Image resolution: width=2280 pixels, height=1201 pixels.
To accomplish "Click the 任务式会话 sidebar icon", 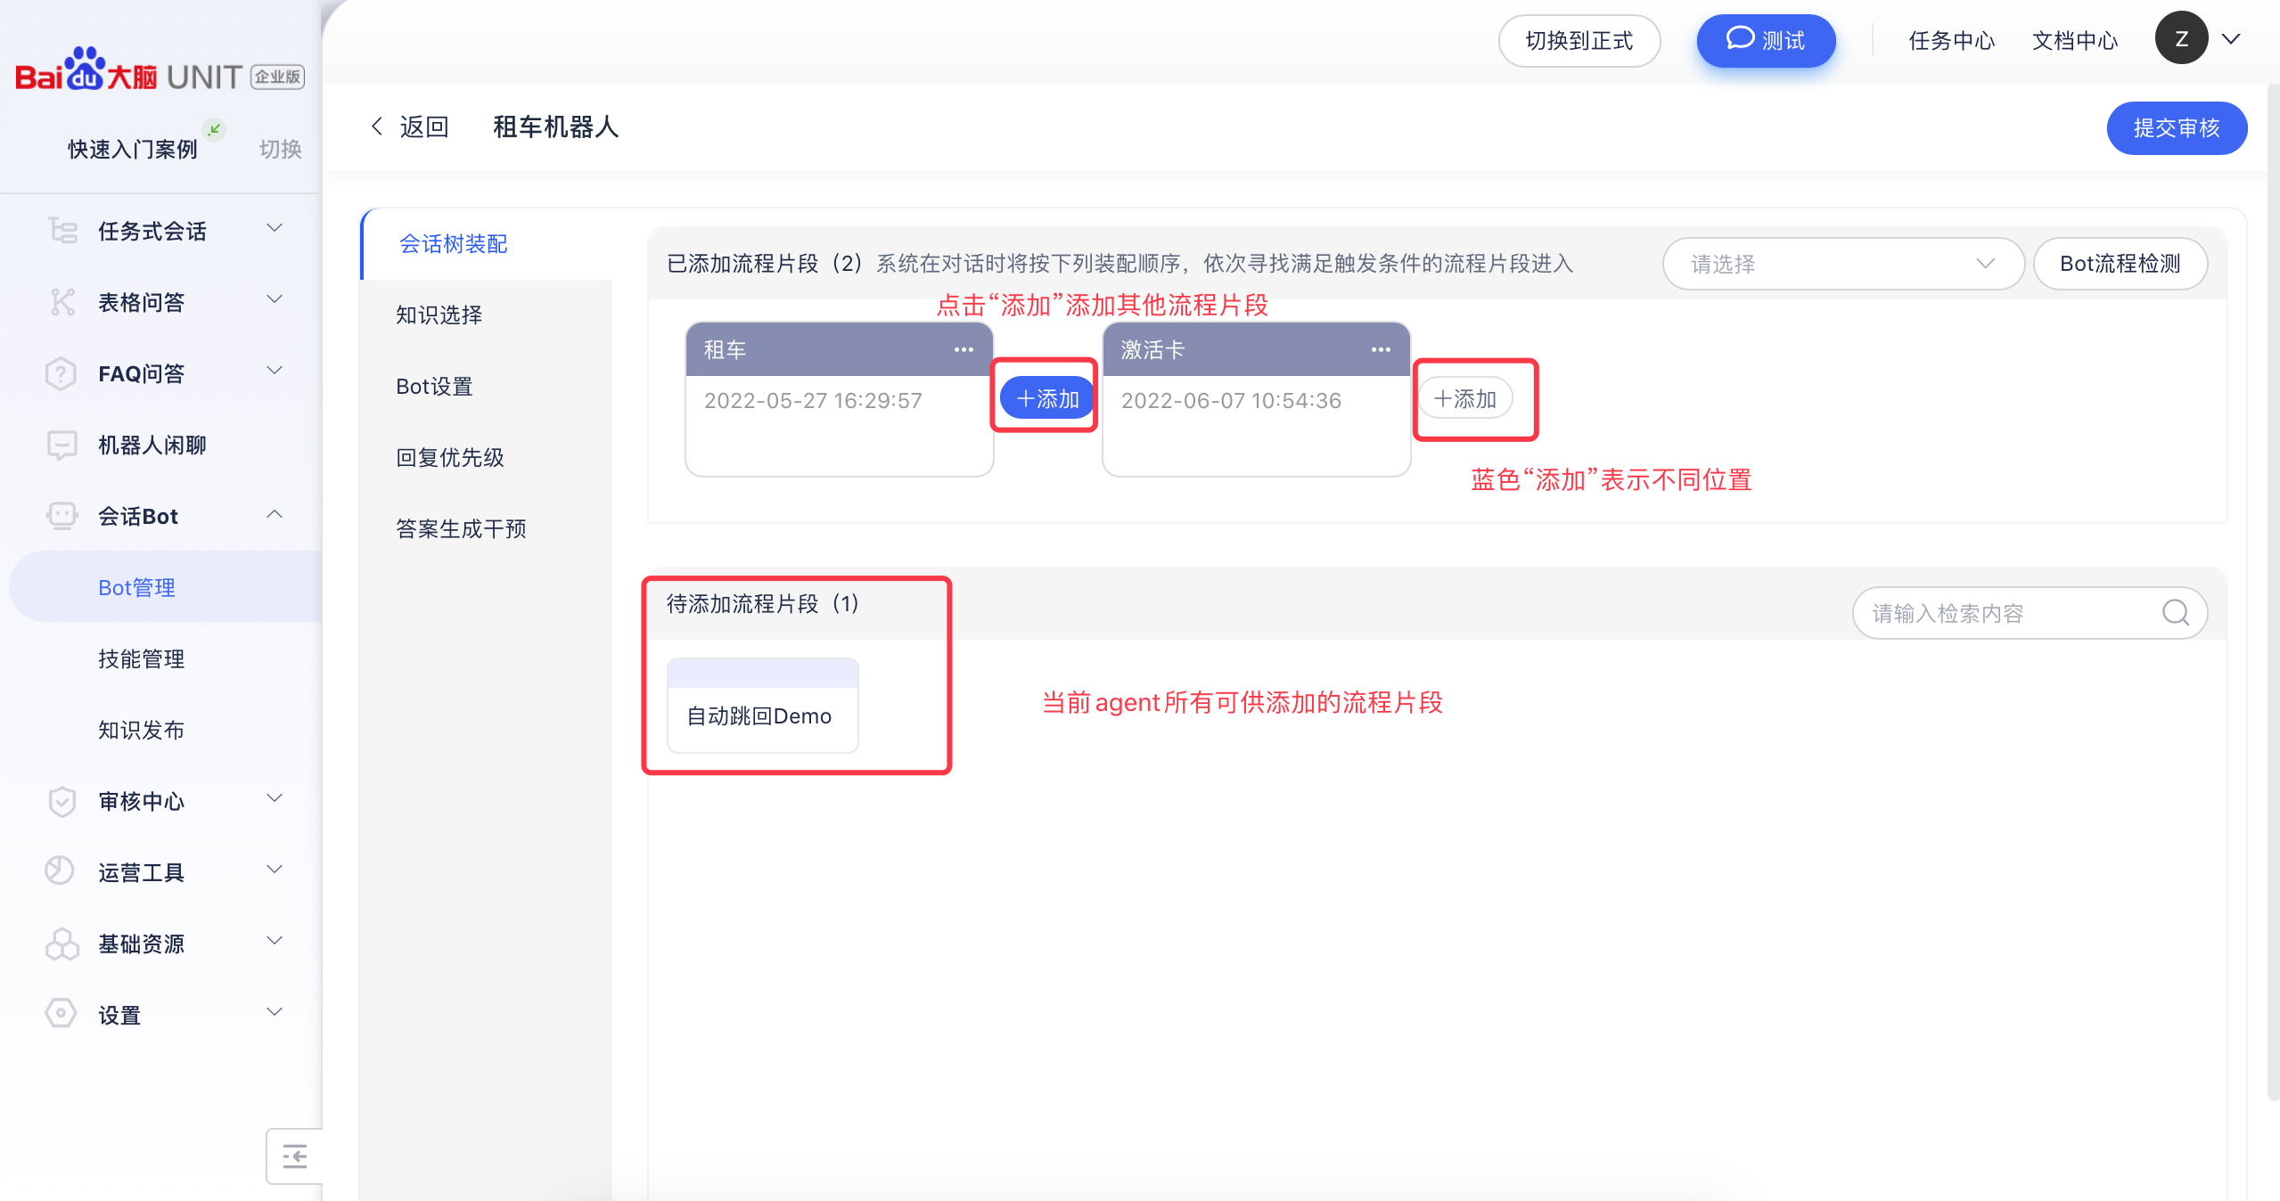I will coord(62,231).
